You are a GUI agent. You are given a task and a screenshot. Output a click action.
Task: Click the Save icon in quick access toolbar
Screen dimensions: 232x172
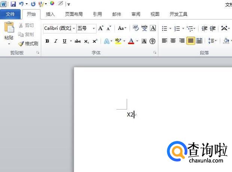click(13, 4)
